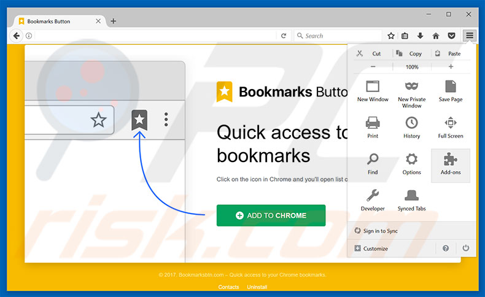485x297 pixels.
Task: Open Options gear in Firefox menu
Action: point(411,164)
